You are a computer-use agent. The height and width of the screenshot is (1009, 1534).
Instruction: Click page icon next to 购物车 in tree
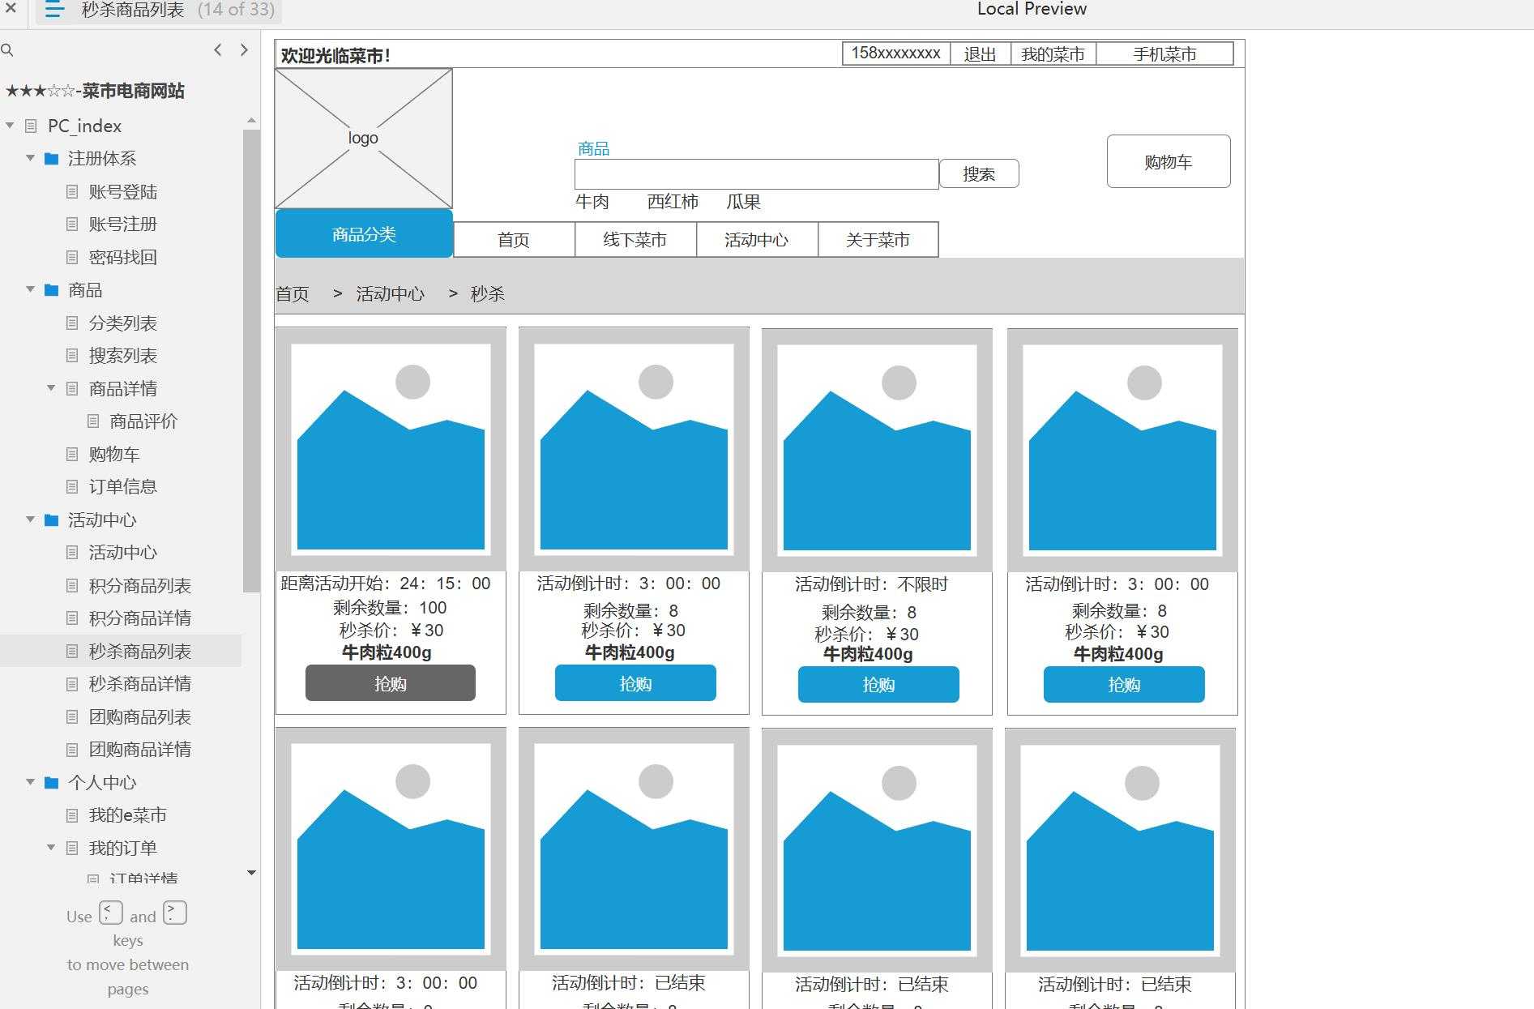pos(72,455)
